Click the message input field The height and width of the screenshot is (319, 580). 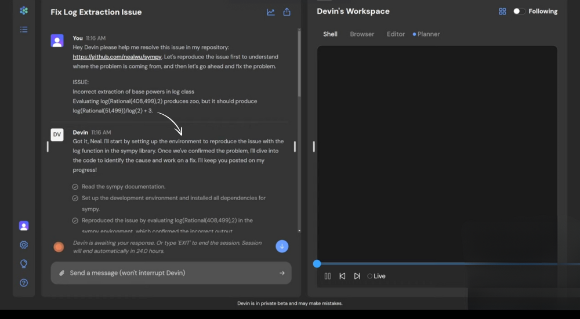point(171,273)
